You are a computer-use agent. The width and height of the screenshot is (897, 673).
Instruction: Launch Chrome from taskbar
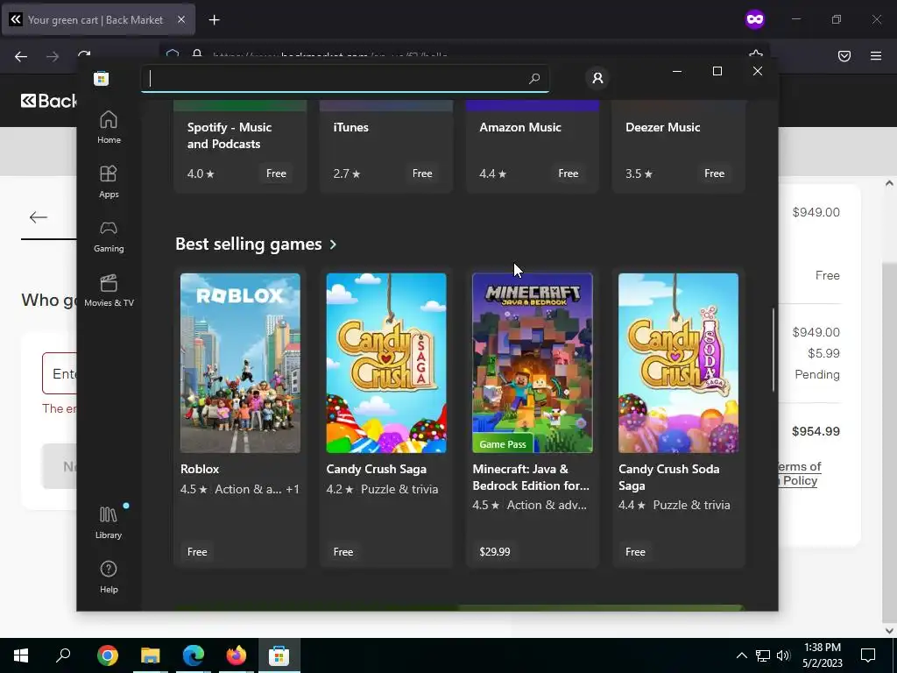click(x=108, y=655)
